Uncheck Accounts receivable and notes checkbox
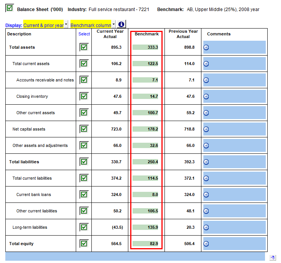 click(84, 80)
